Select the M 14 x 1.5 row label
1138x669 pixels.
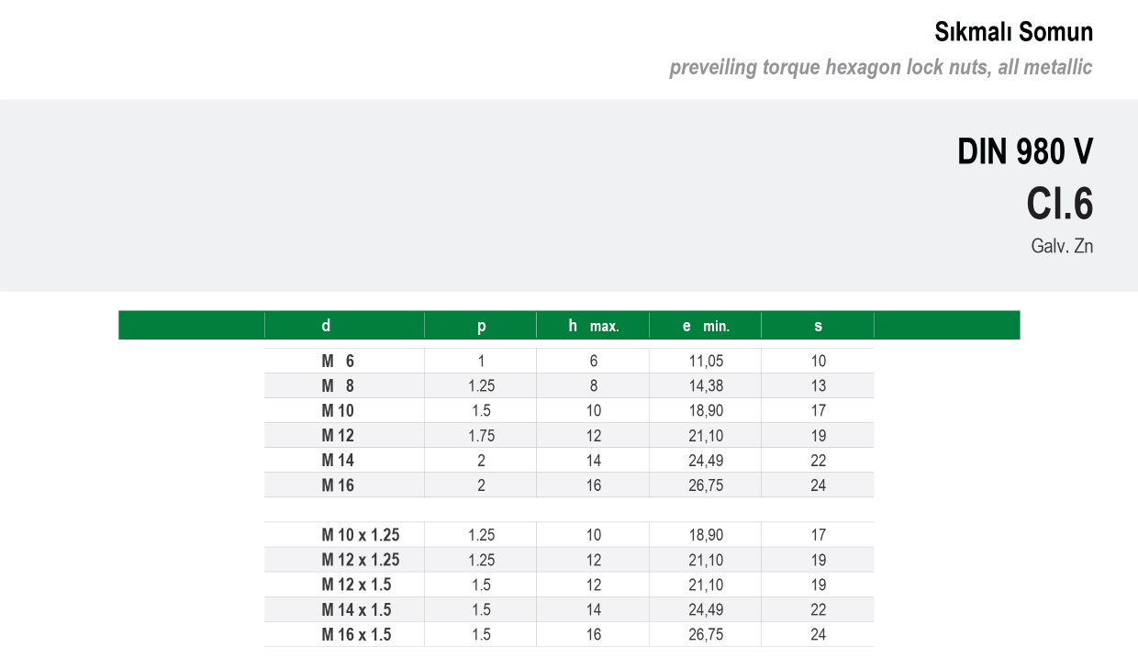(356, 609)
